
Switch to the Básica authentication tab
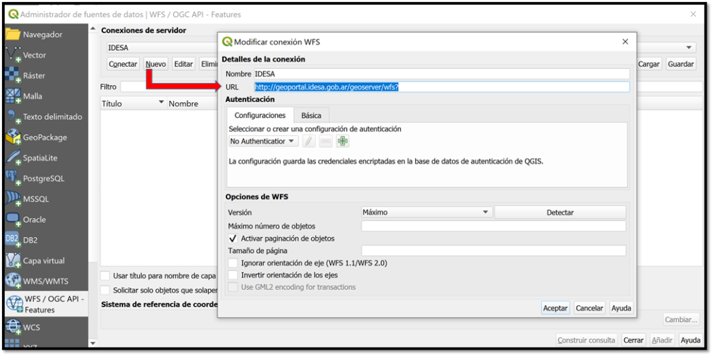(x=311, y=115)
